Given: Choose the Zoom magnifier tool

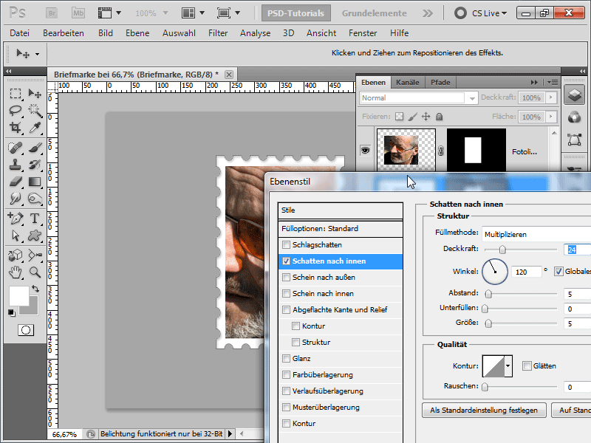Looking at the screenshot, I should tap(34, 272).
